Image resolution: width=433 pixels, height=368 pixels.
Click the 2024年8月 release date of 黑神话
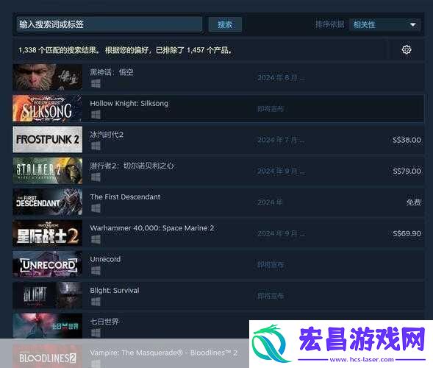pyautogui.click(x=281, y=78)
